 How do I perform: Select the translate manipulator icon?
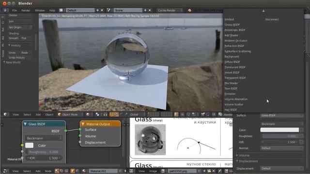point(116,114)
